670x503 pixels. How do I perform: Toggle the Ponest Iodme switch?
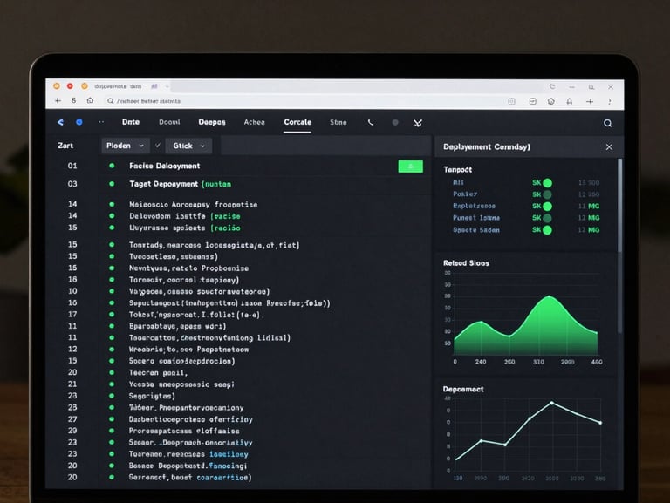[x=547, y=218]
